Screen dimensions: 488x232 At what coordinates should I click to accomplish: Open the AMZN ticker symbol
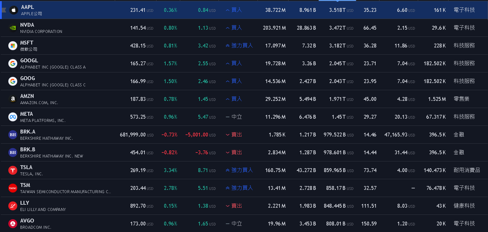click(x=27, y=96)
